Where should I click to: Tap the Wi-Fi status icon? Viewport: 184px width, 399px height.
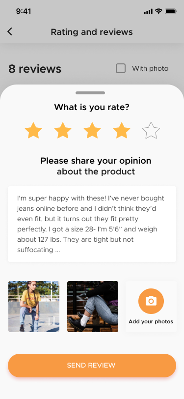[x=159, y=11]
